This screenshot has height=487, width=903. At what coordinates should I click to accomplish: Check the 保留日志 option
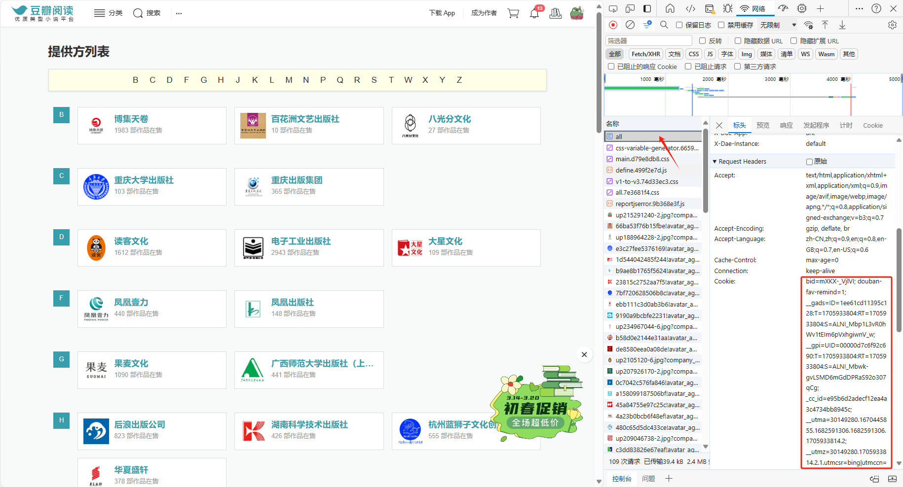click(679, 25)
